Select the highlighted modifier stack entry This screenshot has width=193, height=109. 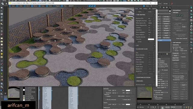[164, 40]
